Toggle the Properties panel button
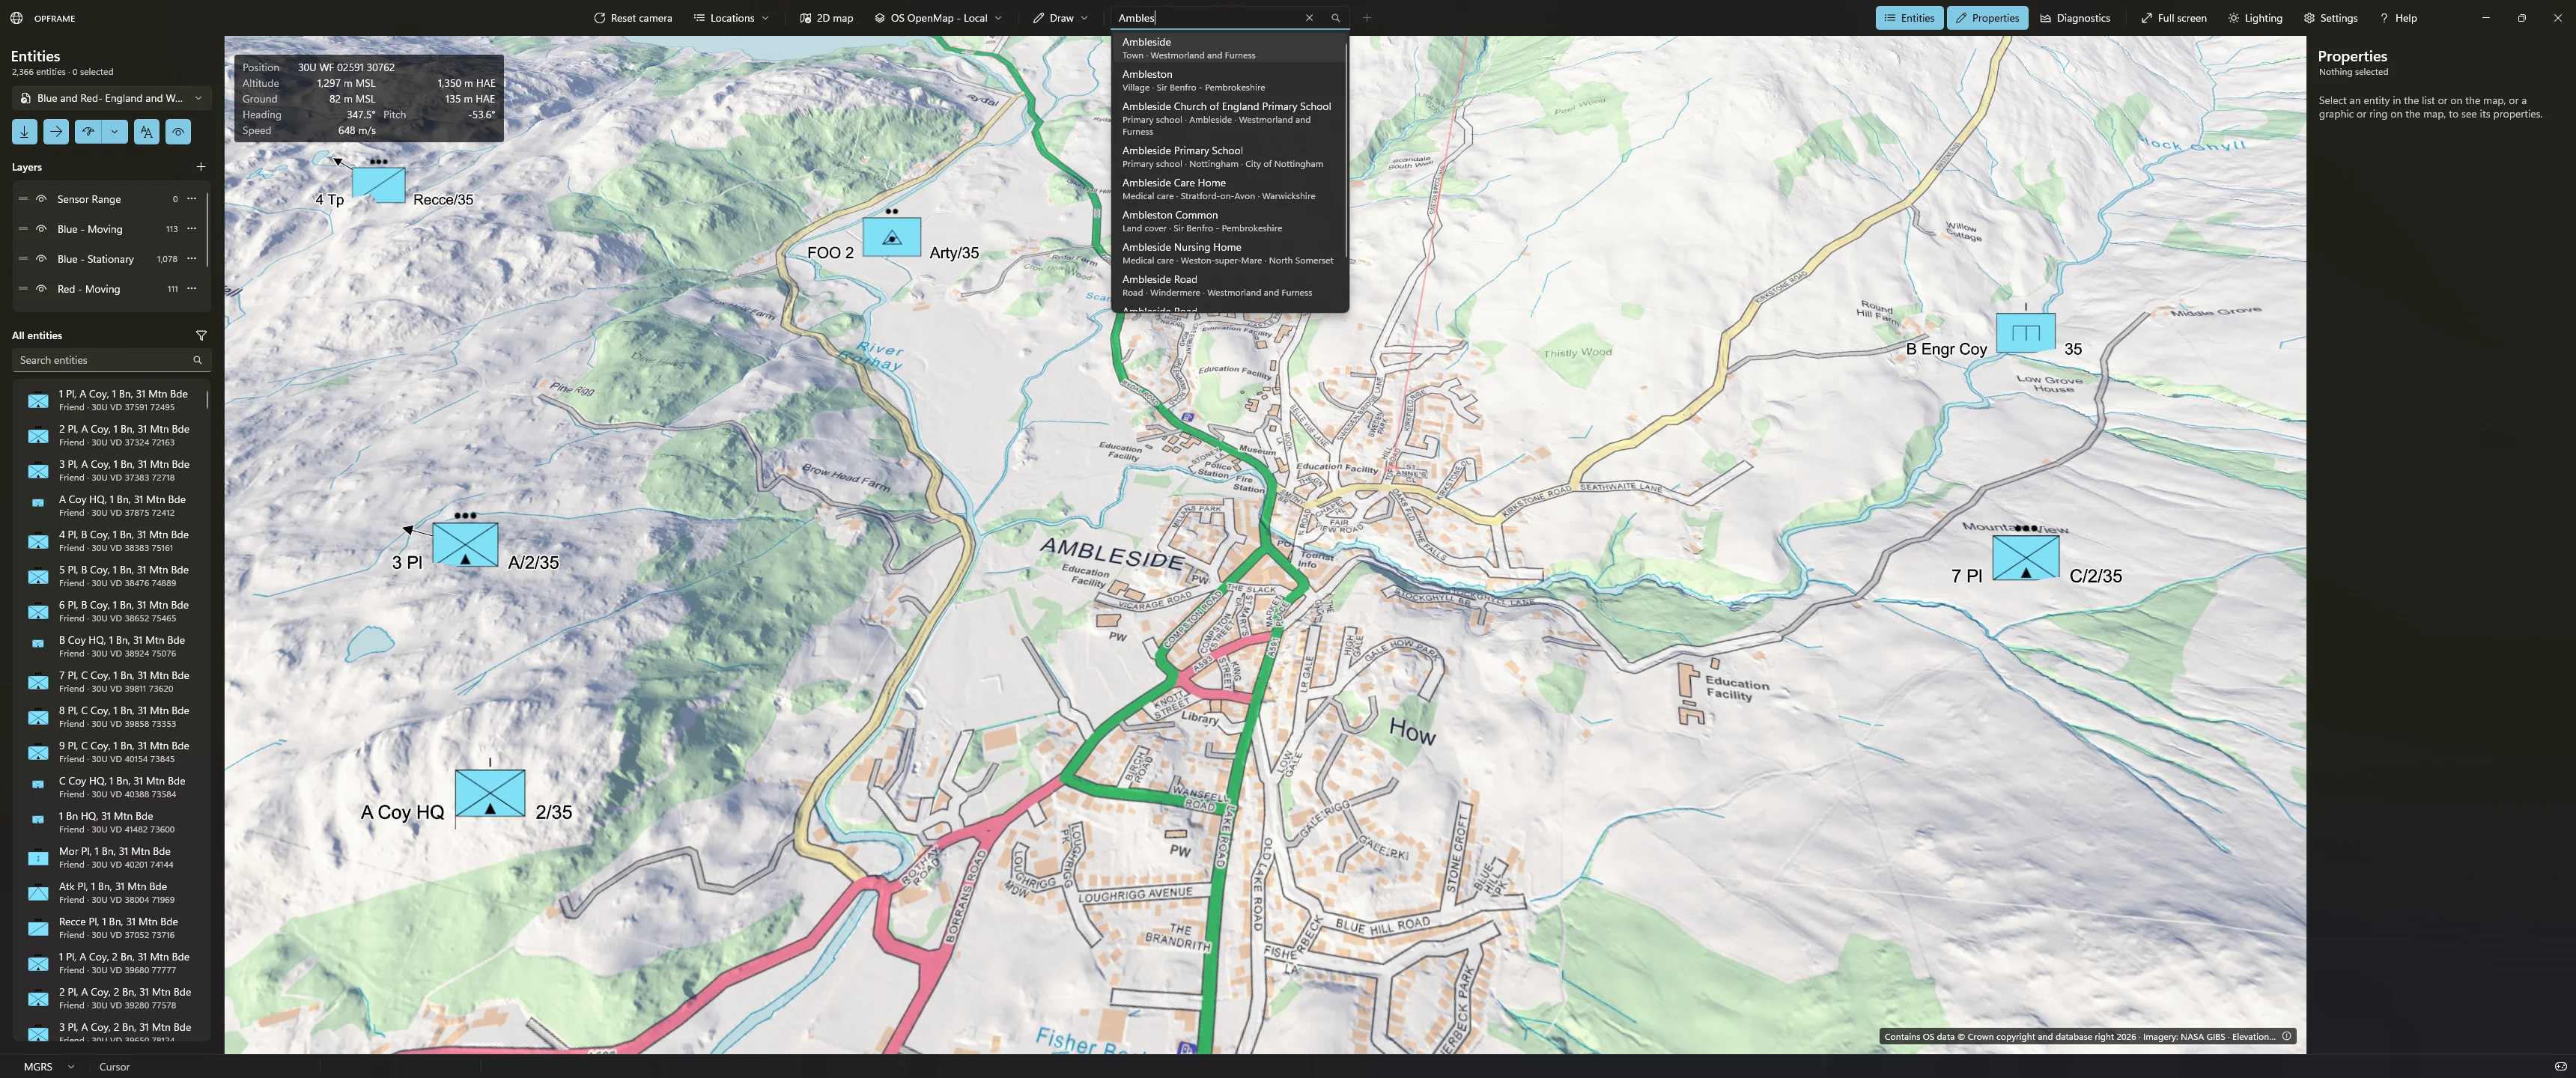The image size is (2576, 1078). point(1987,18)
